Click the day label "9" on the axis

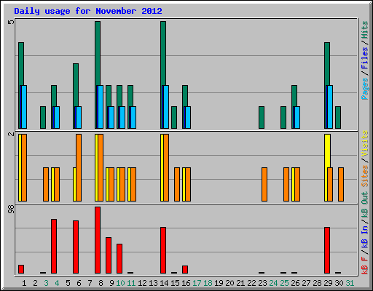(x=111, y=283)
